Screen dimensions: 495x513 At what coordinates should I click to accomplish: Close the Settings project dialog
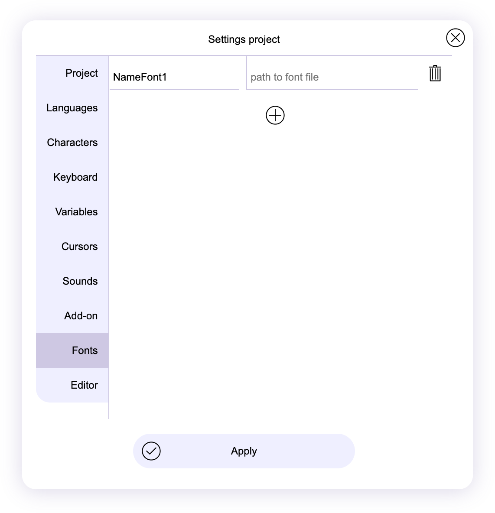coord(455,38)
